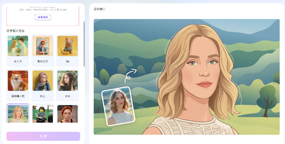Choose the 黏土 clay hijab character style

[43, 81]
